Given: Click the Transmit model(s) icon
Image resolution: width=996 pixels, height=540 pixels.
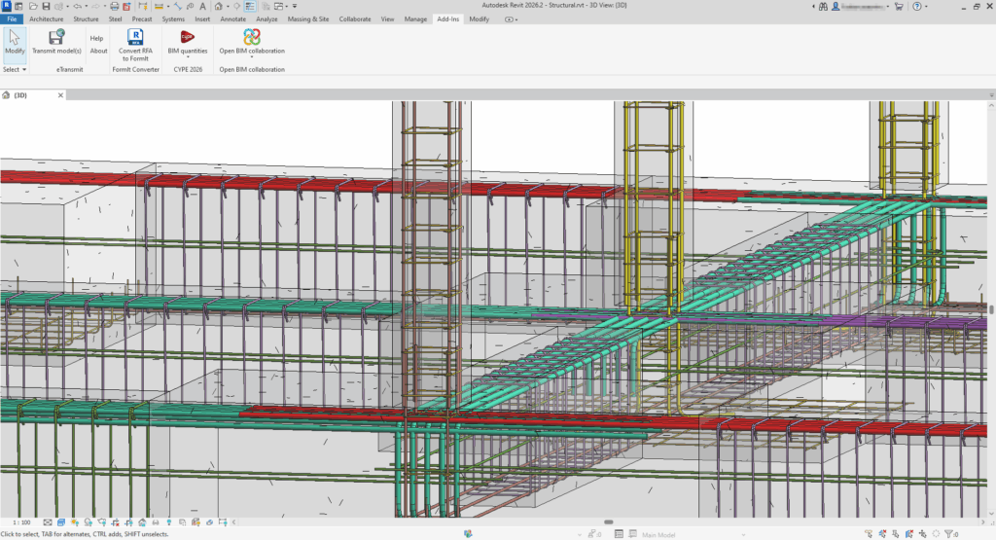Looking at the screenshot, I should coord(56,37).
